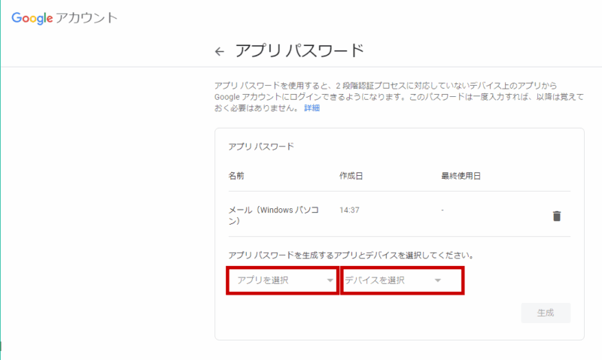Click the dash under 最終使用日

click(x=443, y=210)
